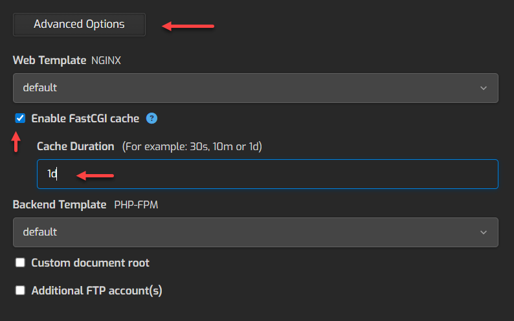
Task: Click the "Custom document root" label text
Action: point(90,263)
